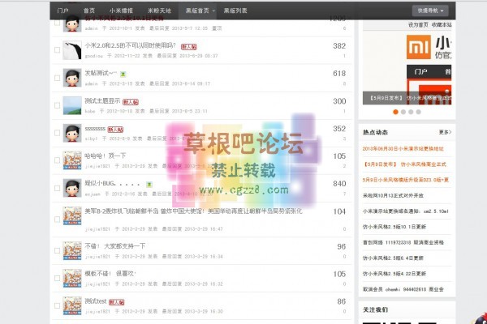
Task: Open last nav item ending in 列表
Action: (x=235, y=11)
